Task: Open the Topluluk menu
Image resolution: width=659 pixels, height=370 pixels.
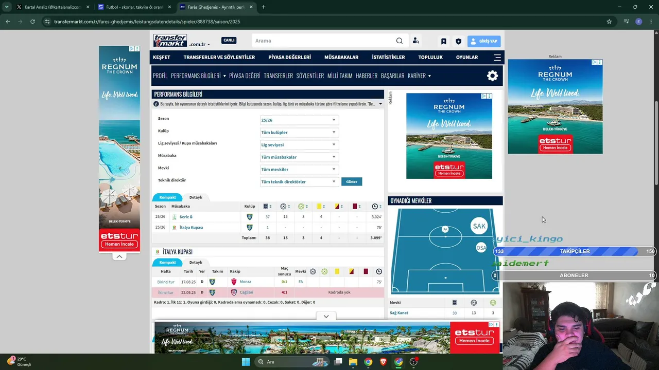Action: 430,57
